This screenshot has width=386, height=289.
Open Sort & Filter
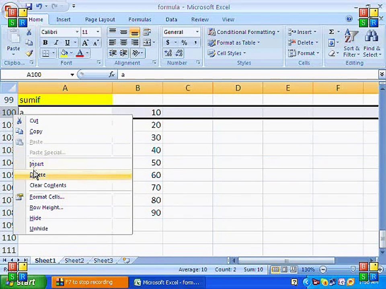pyautogui.click(x=351, y=43)
